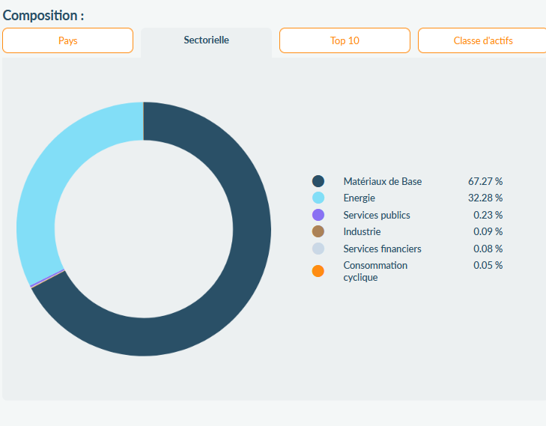Toggle the purple Services publics legend dot

coord(318,215)
